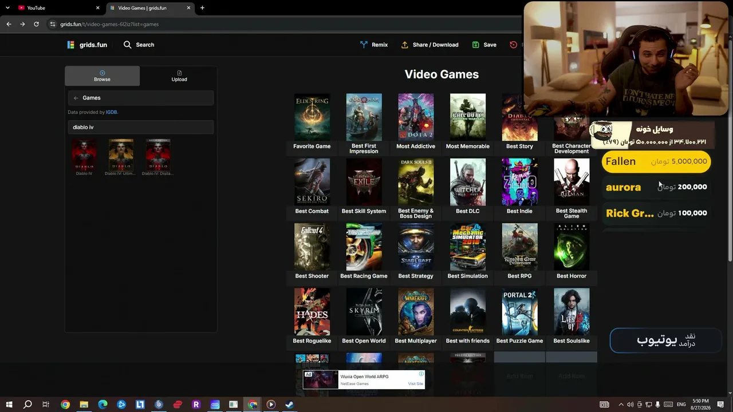Go back with the Games back arrow
Image resolution: width=733 pixels, height=412 pixels.
pyautogui.click(x=76, y=98)
